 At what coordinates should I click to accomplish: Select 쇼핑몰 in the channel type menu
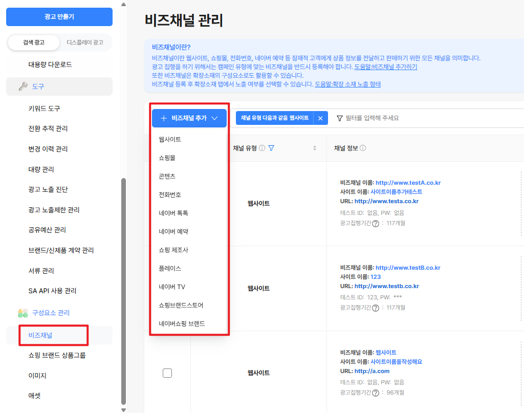click(167, 158)
